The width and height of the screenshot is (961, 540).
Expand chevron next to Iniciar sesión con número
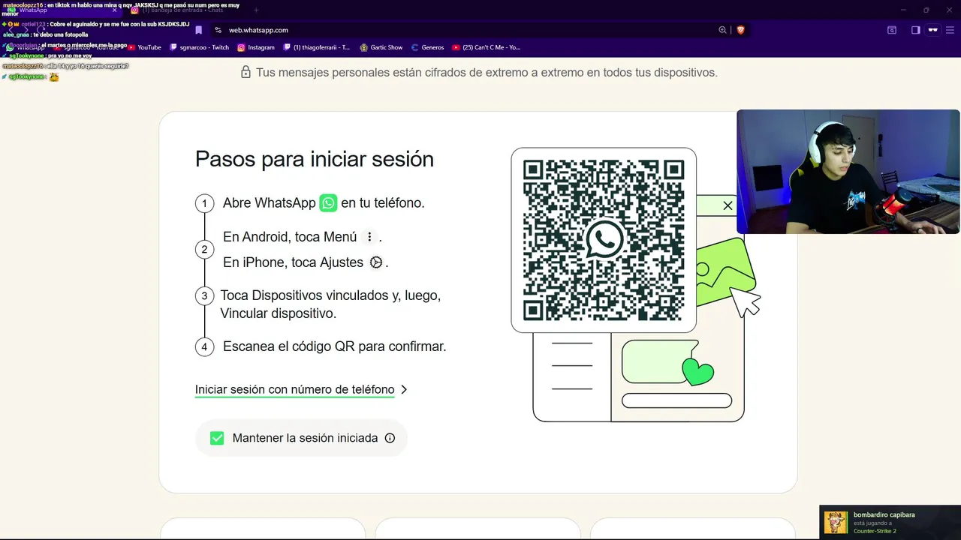pos(404,389)
